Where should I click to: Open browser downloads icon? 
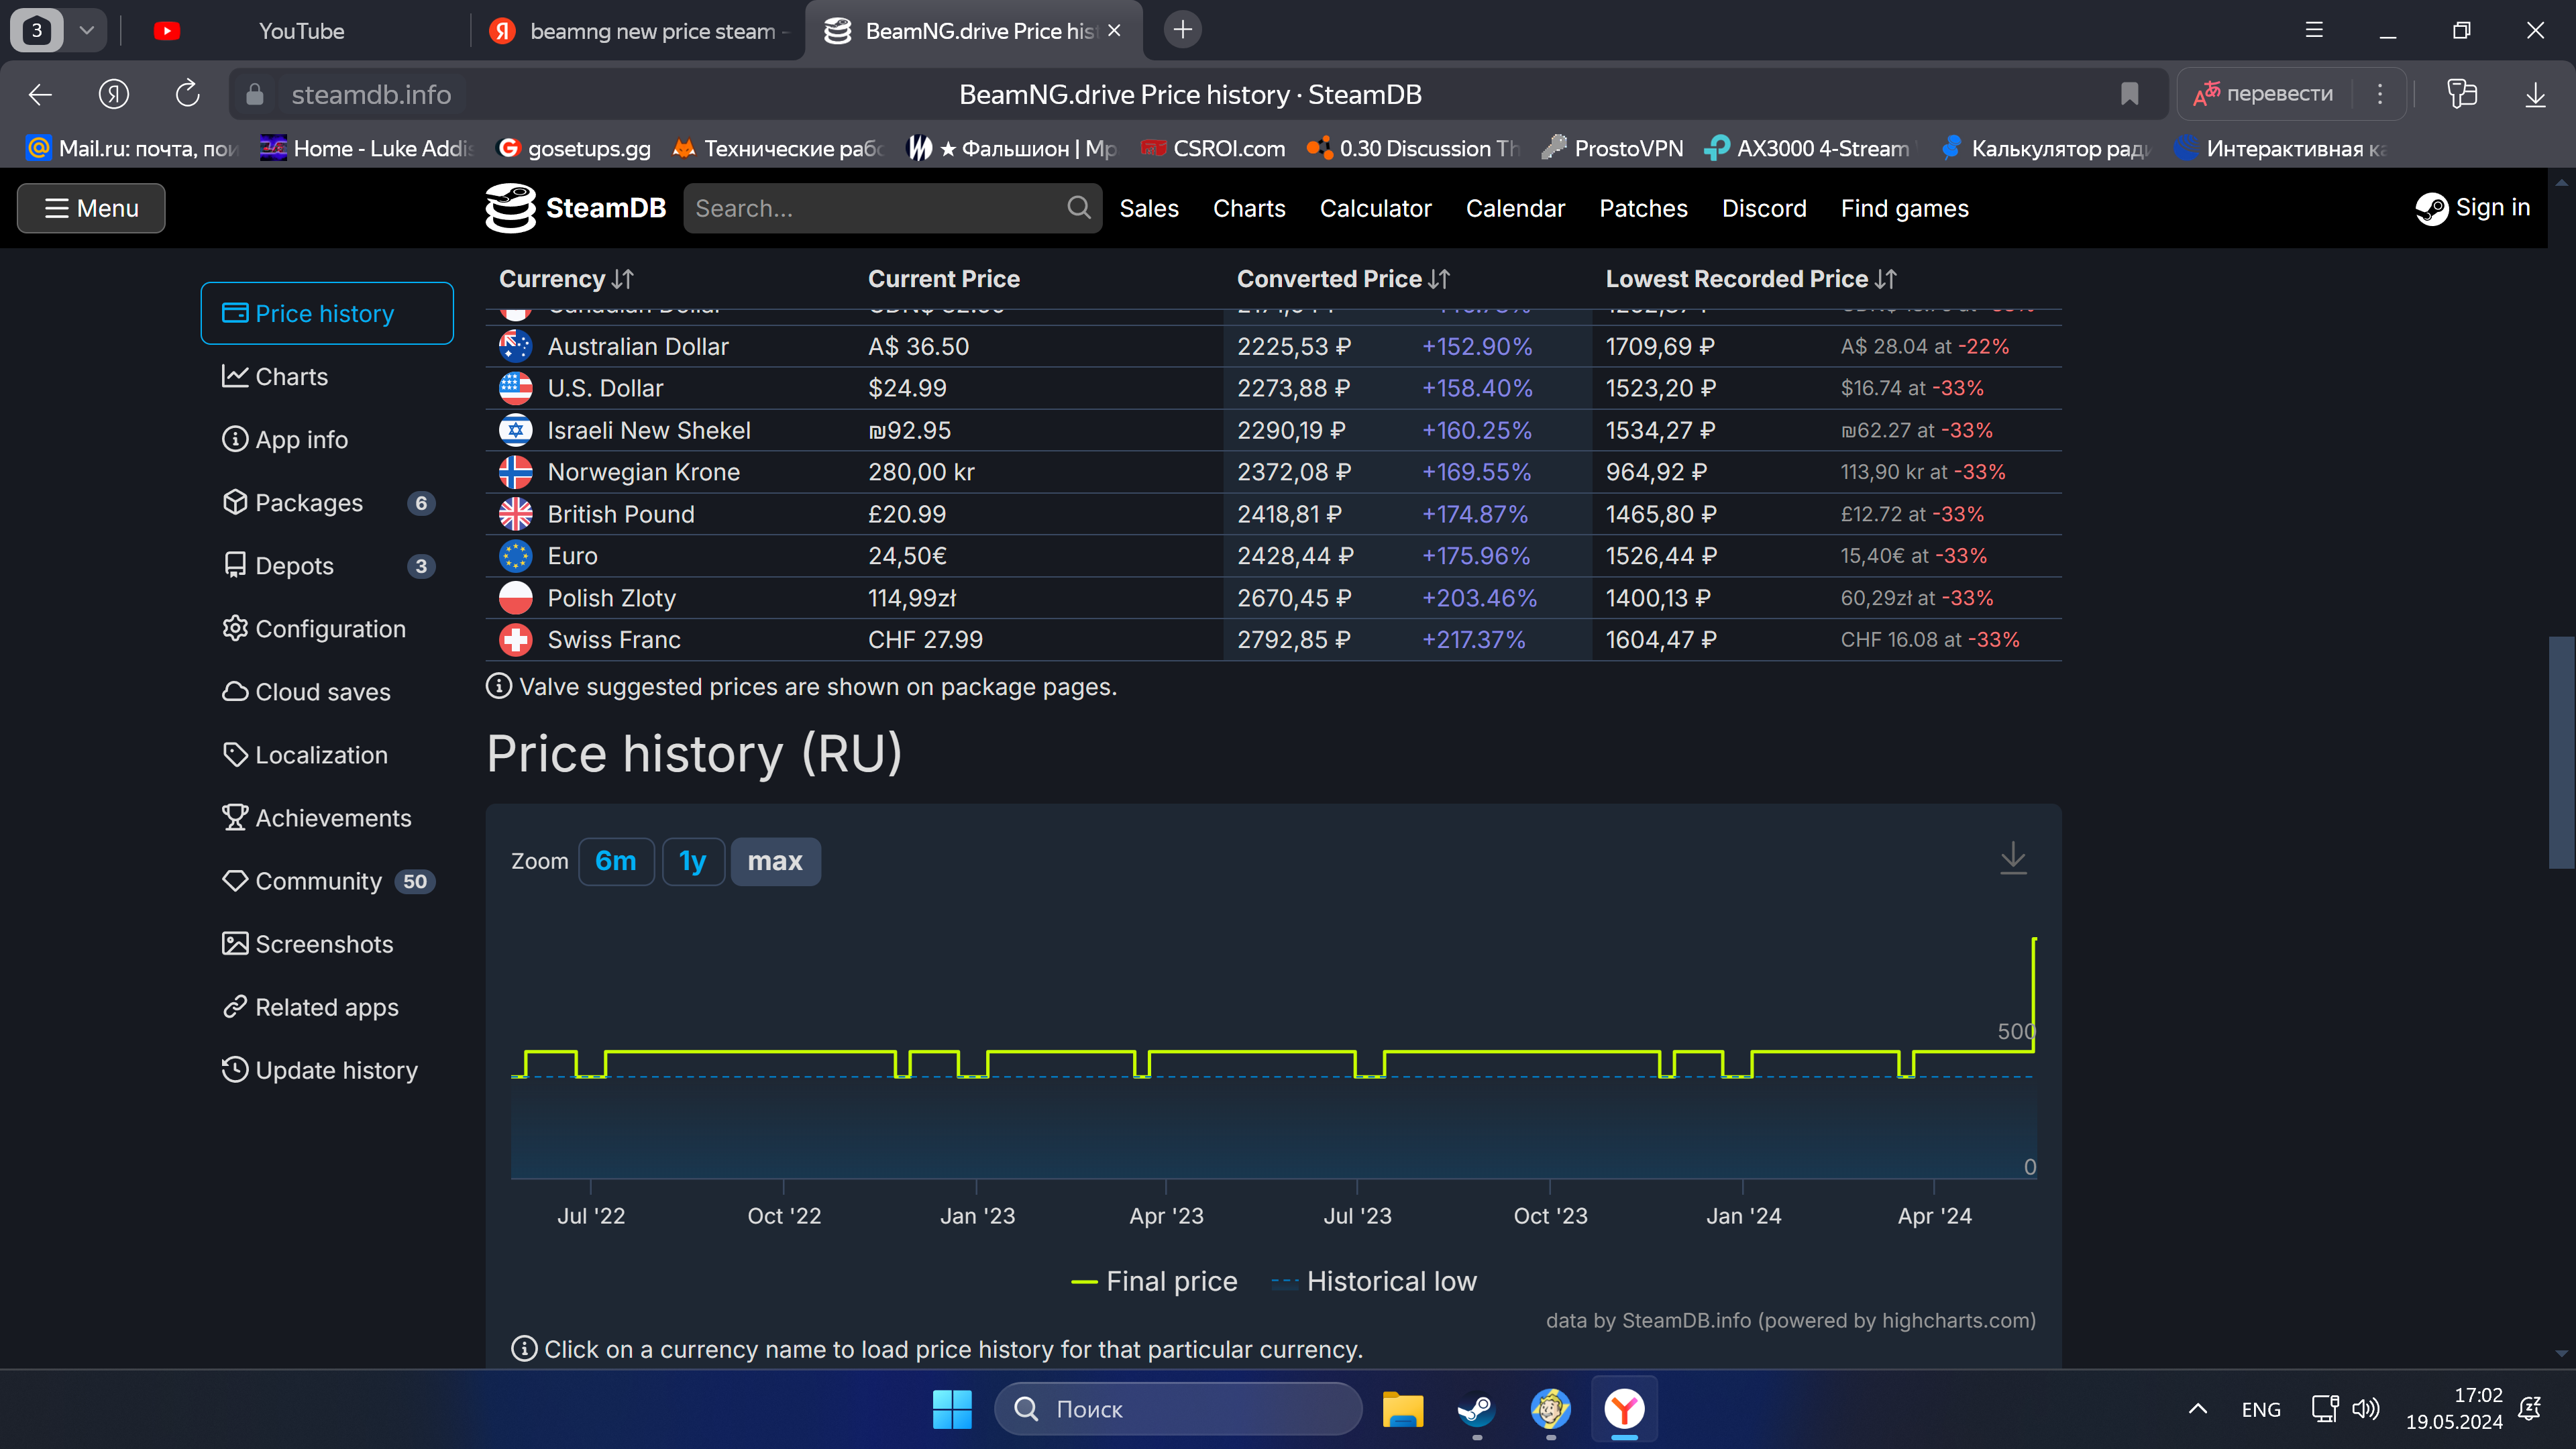coord(2535,94)
